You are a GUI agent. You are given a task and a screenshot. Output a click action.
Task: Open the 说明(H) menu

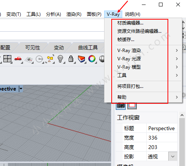(x=132, y=14)
